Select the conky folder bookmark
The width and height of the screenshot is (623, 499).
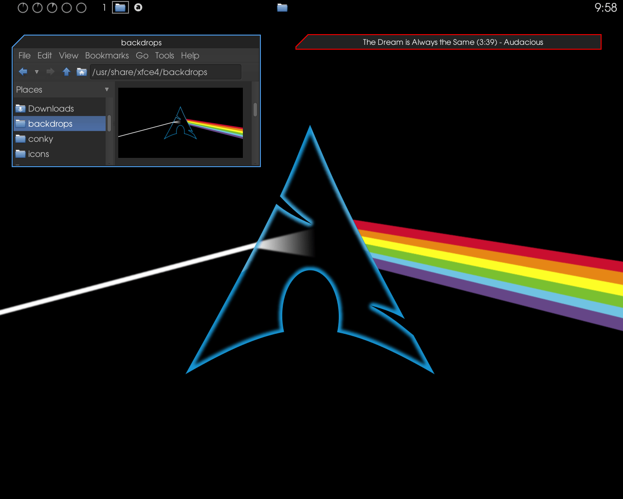40,139
